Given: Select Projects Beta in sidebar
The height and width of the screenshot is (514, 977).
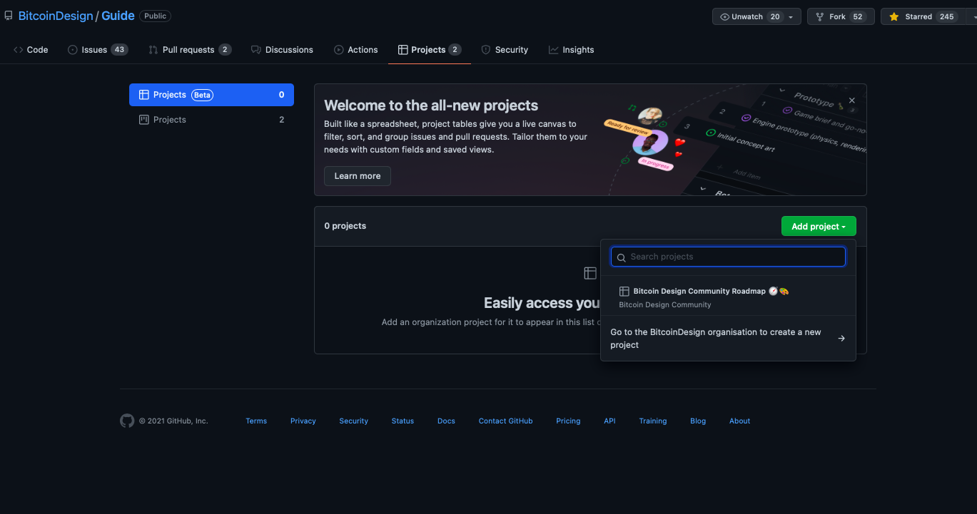Looking at the screenshot, I should (x=211, y=95).
